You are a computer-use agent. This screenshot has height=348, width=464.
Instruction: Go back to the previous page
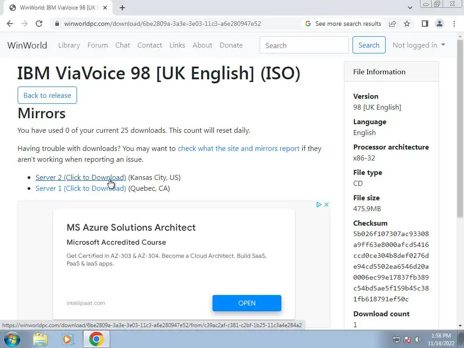click(x=10, y=24)
